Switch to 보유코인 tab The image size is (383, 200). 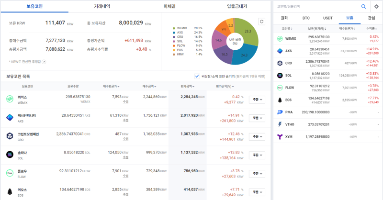34,6
